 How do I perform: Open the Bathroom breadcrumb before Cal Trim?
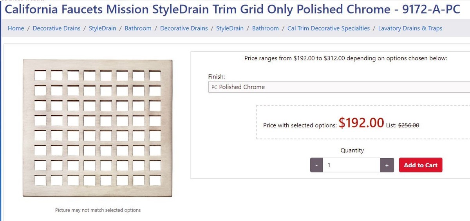266,28
